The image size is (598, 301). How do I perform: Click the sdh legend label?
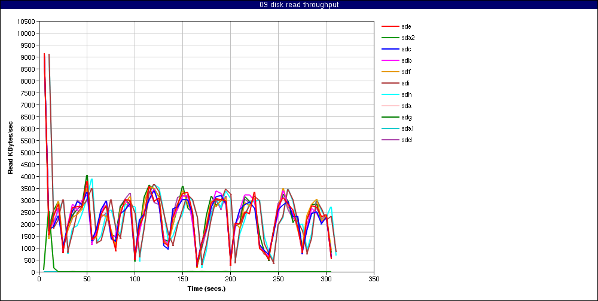pos(407,94)
